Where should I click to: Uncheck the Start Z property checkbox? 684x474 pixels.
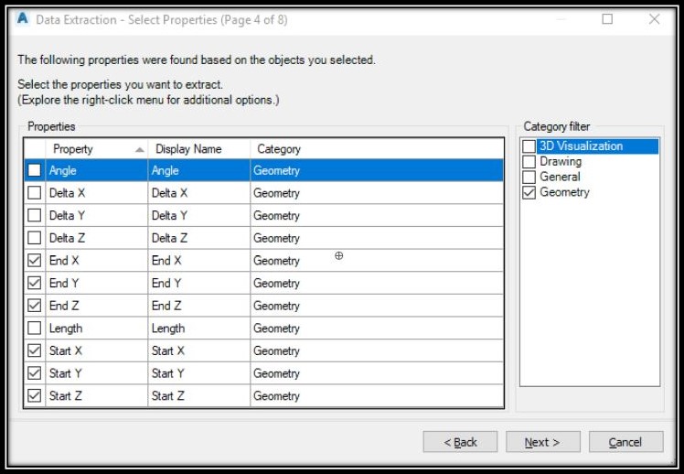click(x=35, y=395)
